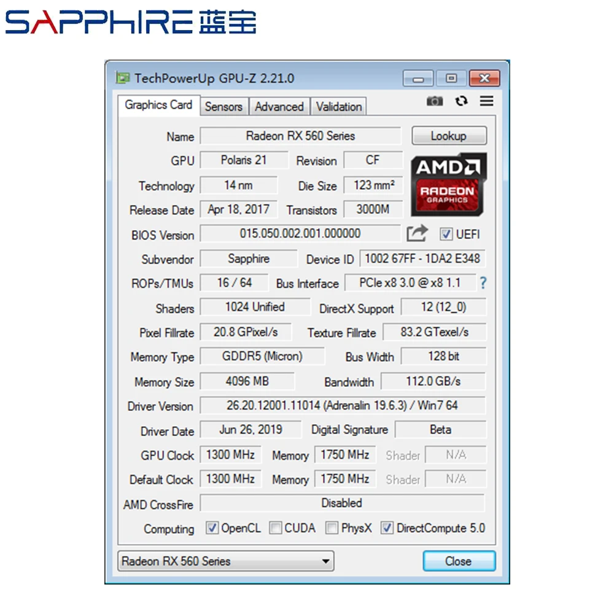Click the BIOS export/share icon

[x=417, y=234]
